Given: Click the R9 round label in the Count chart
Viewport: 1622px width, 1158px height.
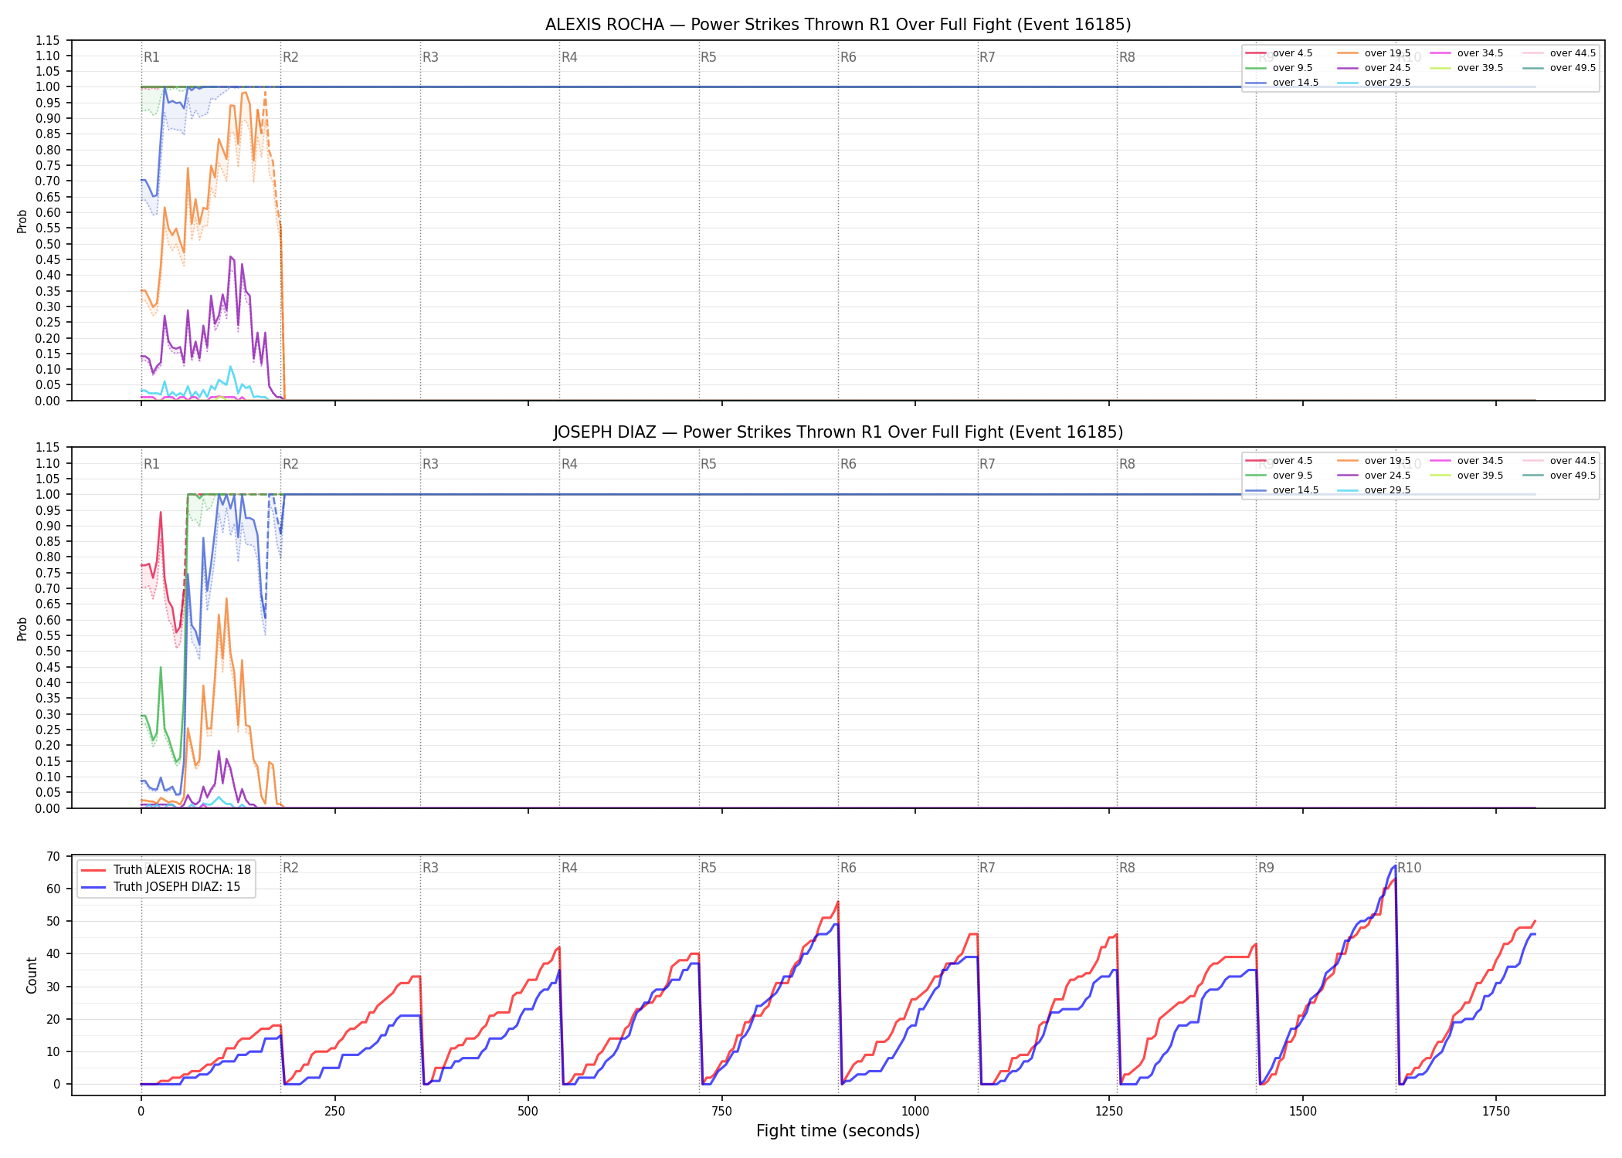Looking at the screenshot, I should coord(1266,868).
